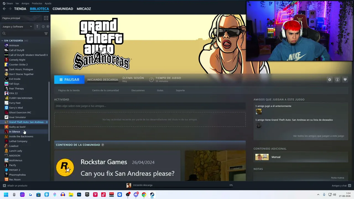Open Google Chrome from the taskbar
354x199 pixels.
(x=144, y=195)
